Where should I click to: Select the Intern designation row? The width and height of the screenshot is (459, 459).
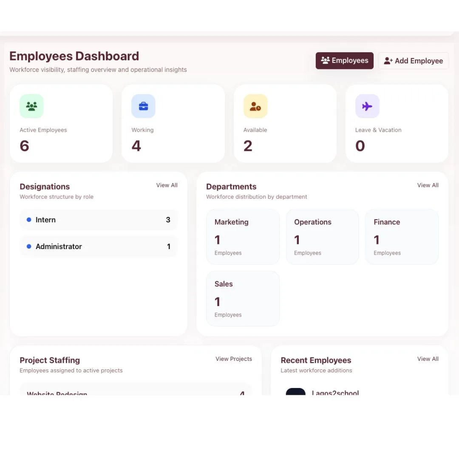click(x=98, y=220)
